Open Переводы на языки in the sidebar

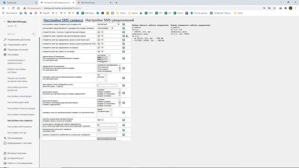point(18,49)
